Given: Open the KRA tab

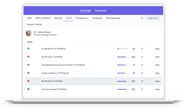Looking at the screenshot, I should 29,18.
